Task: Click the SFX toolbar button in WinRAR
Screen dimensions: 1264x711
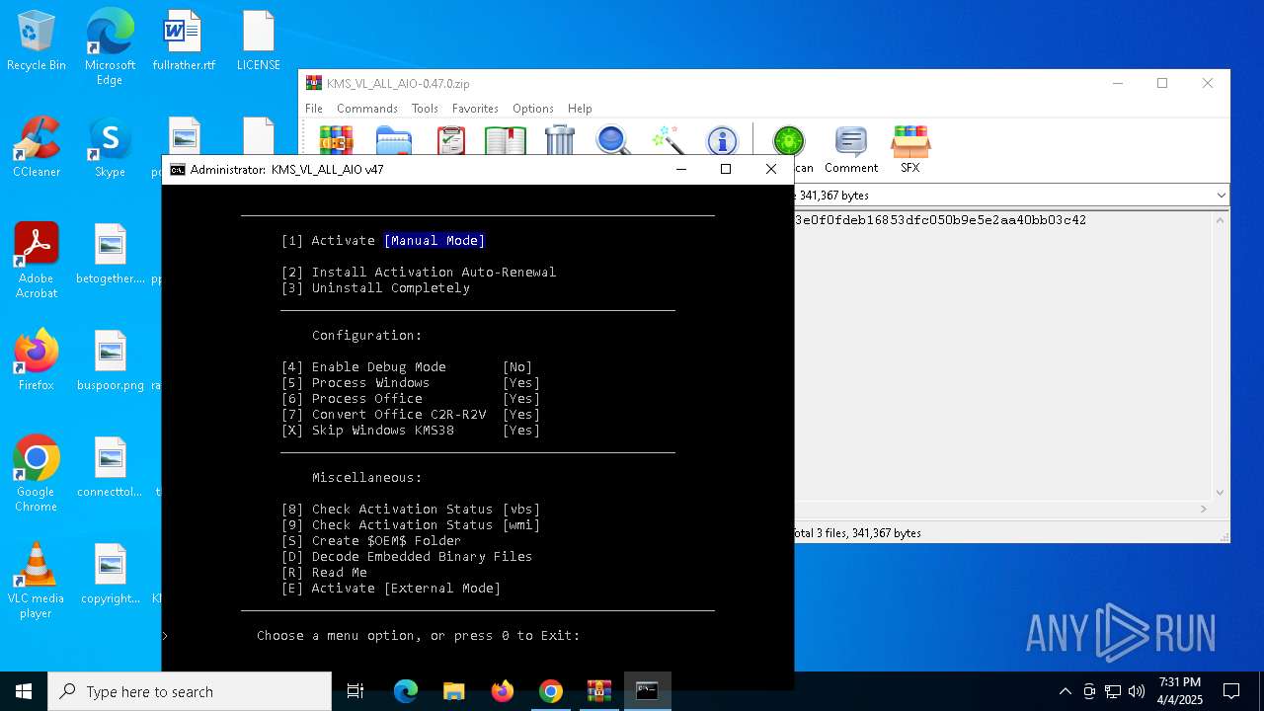Action: coord(910,150)
